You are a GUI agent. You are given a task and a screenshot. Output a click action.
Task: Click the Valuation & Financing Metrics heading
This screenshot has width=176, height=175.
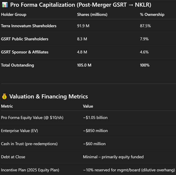pyautogui.click(x=49, y=96)
